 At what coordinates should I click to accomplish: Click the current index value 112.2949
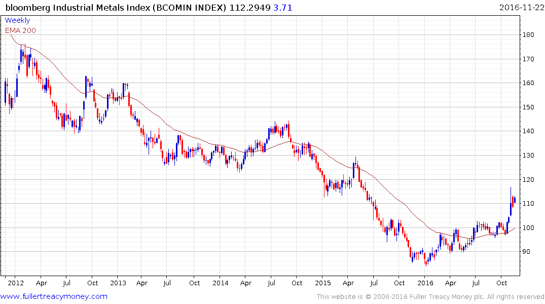[x=250, y=8]
